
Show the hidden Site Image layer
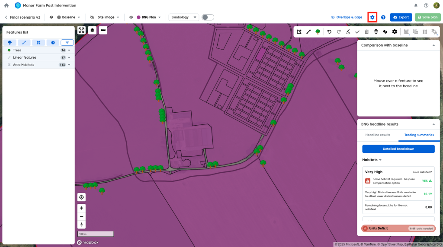[x=92, y=17]
